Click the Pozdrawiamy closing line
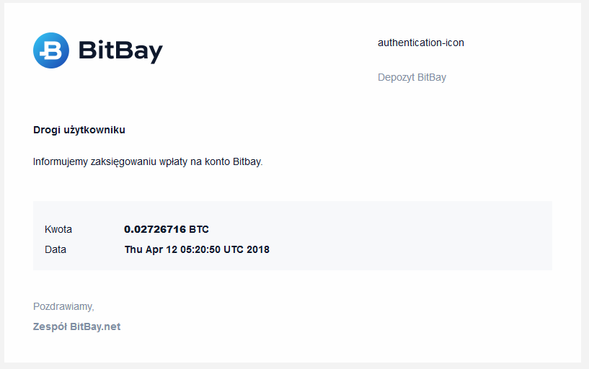Image resolution: width=589 pixels, height=369 pixels. [x=63, y=307]
